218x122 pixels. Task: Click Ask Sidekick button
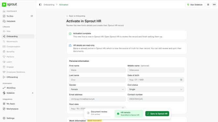tap(195, 5)
